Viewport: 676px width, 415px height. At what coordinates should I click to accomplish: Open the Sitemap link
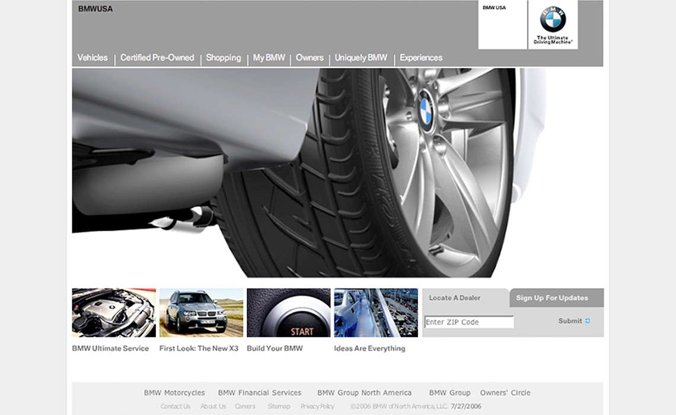coord(279,406)
